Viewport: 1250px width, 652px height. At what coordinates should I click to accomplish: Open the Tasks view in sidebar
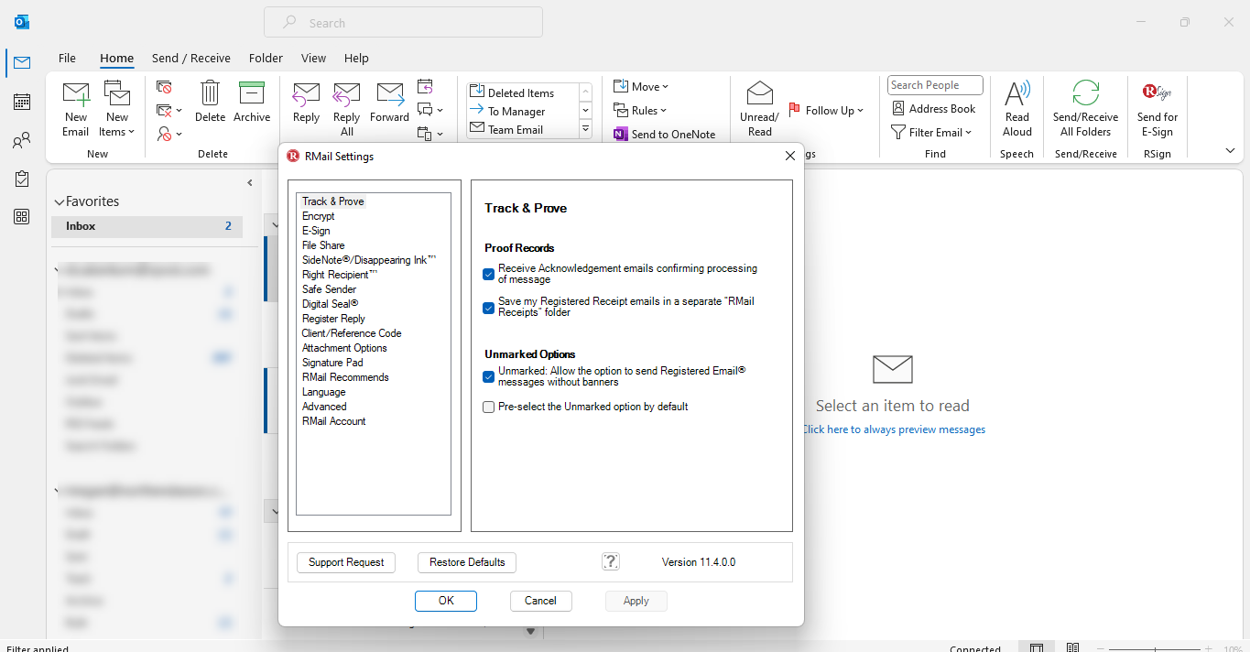click(22, 179)
